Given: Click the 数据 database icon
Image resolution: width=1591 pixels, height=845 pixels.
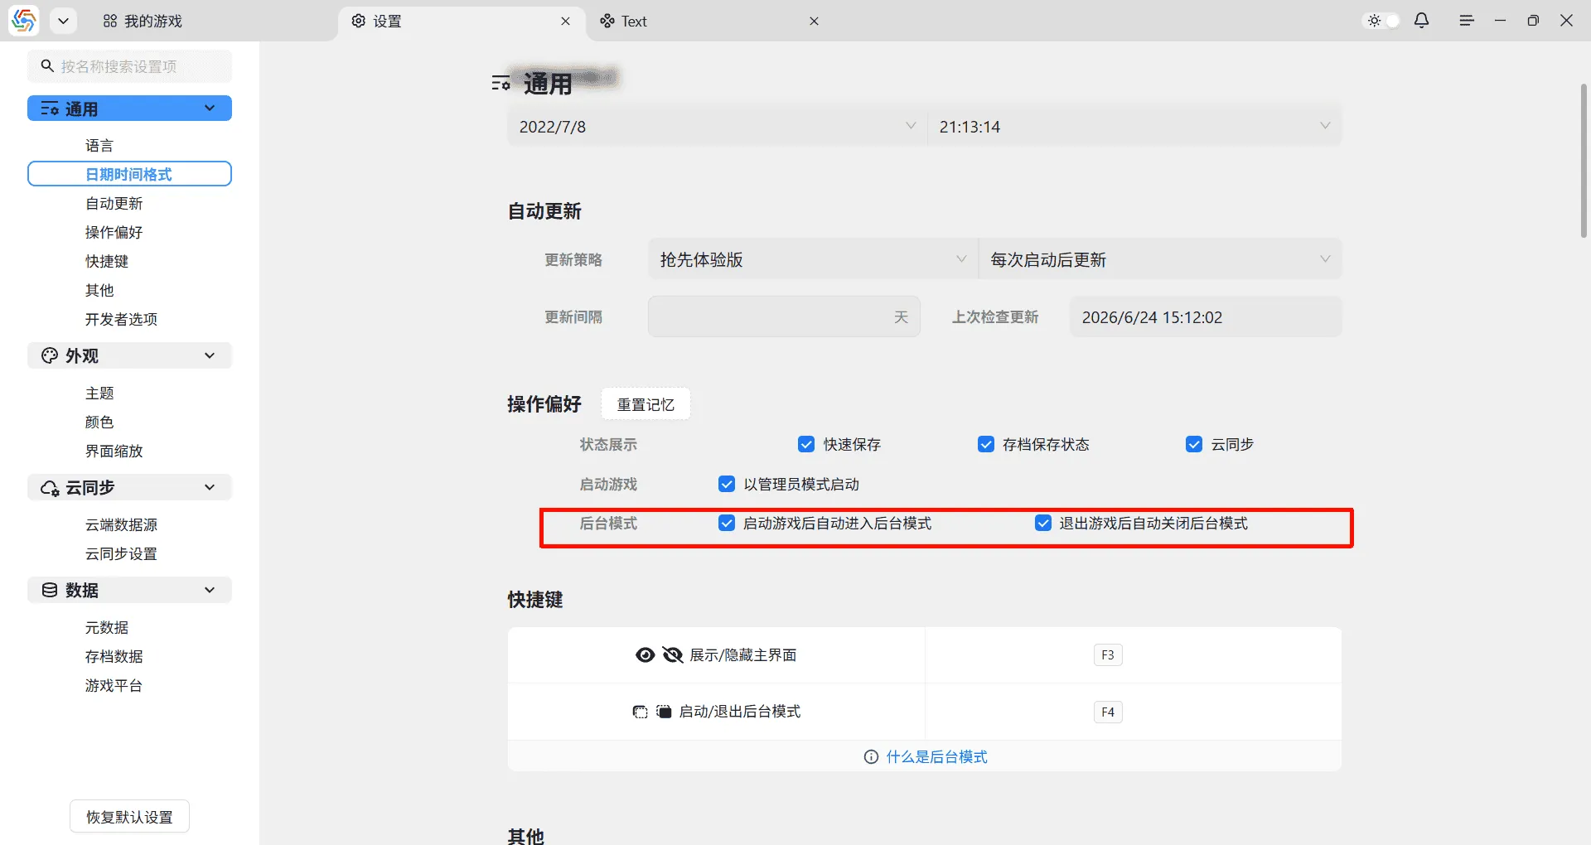Looking at the screenshot, I should point(50,590).
